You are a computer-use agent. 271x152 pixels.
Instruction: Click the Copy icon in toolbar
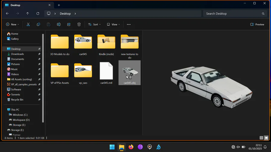tap(38, 24)
